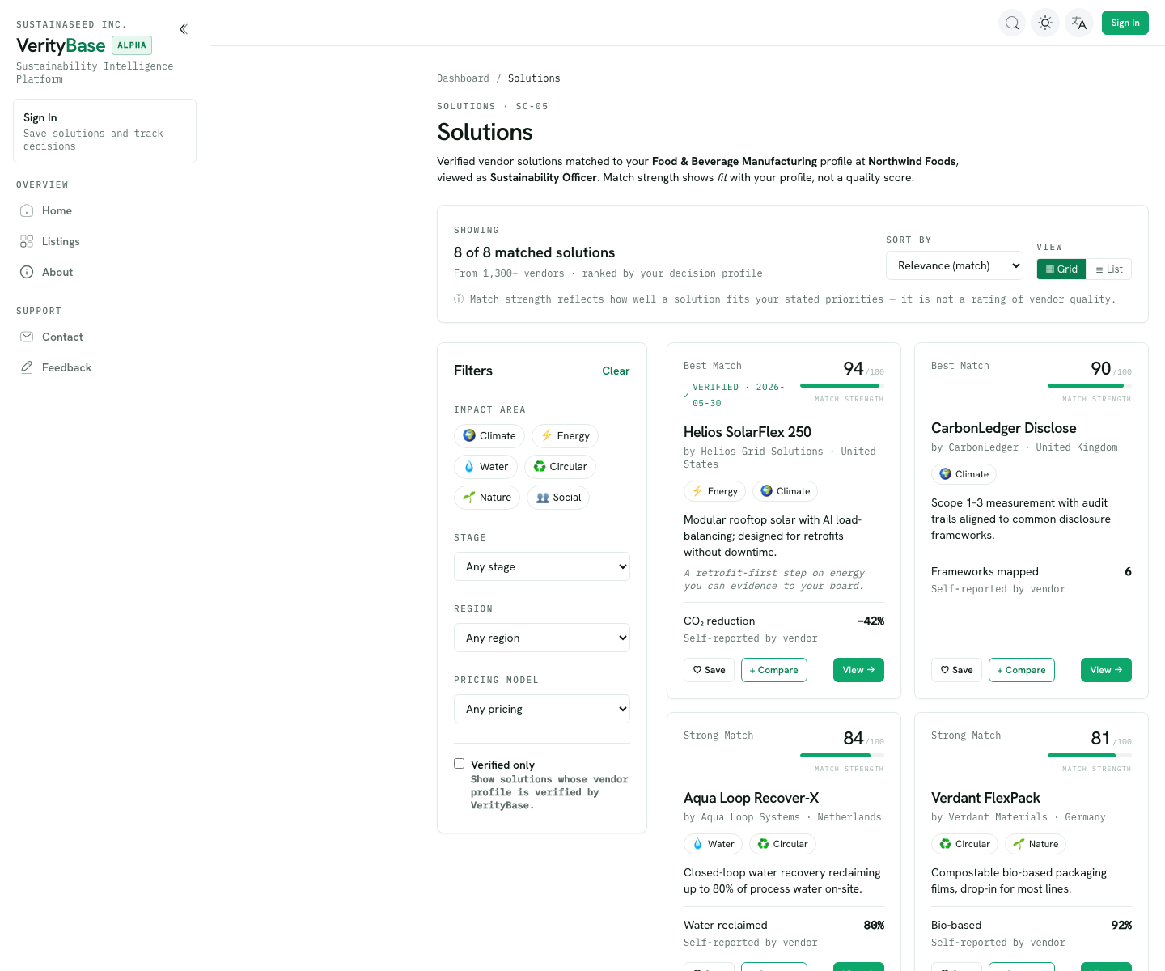
Task: Toggle the Nature impact area filter
Action: point(487,498)
